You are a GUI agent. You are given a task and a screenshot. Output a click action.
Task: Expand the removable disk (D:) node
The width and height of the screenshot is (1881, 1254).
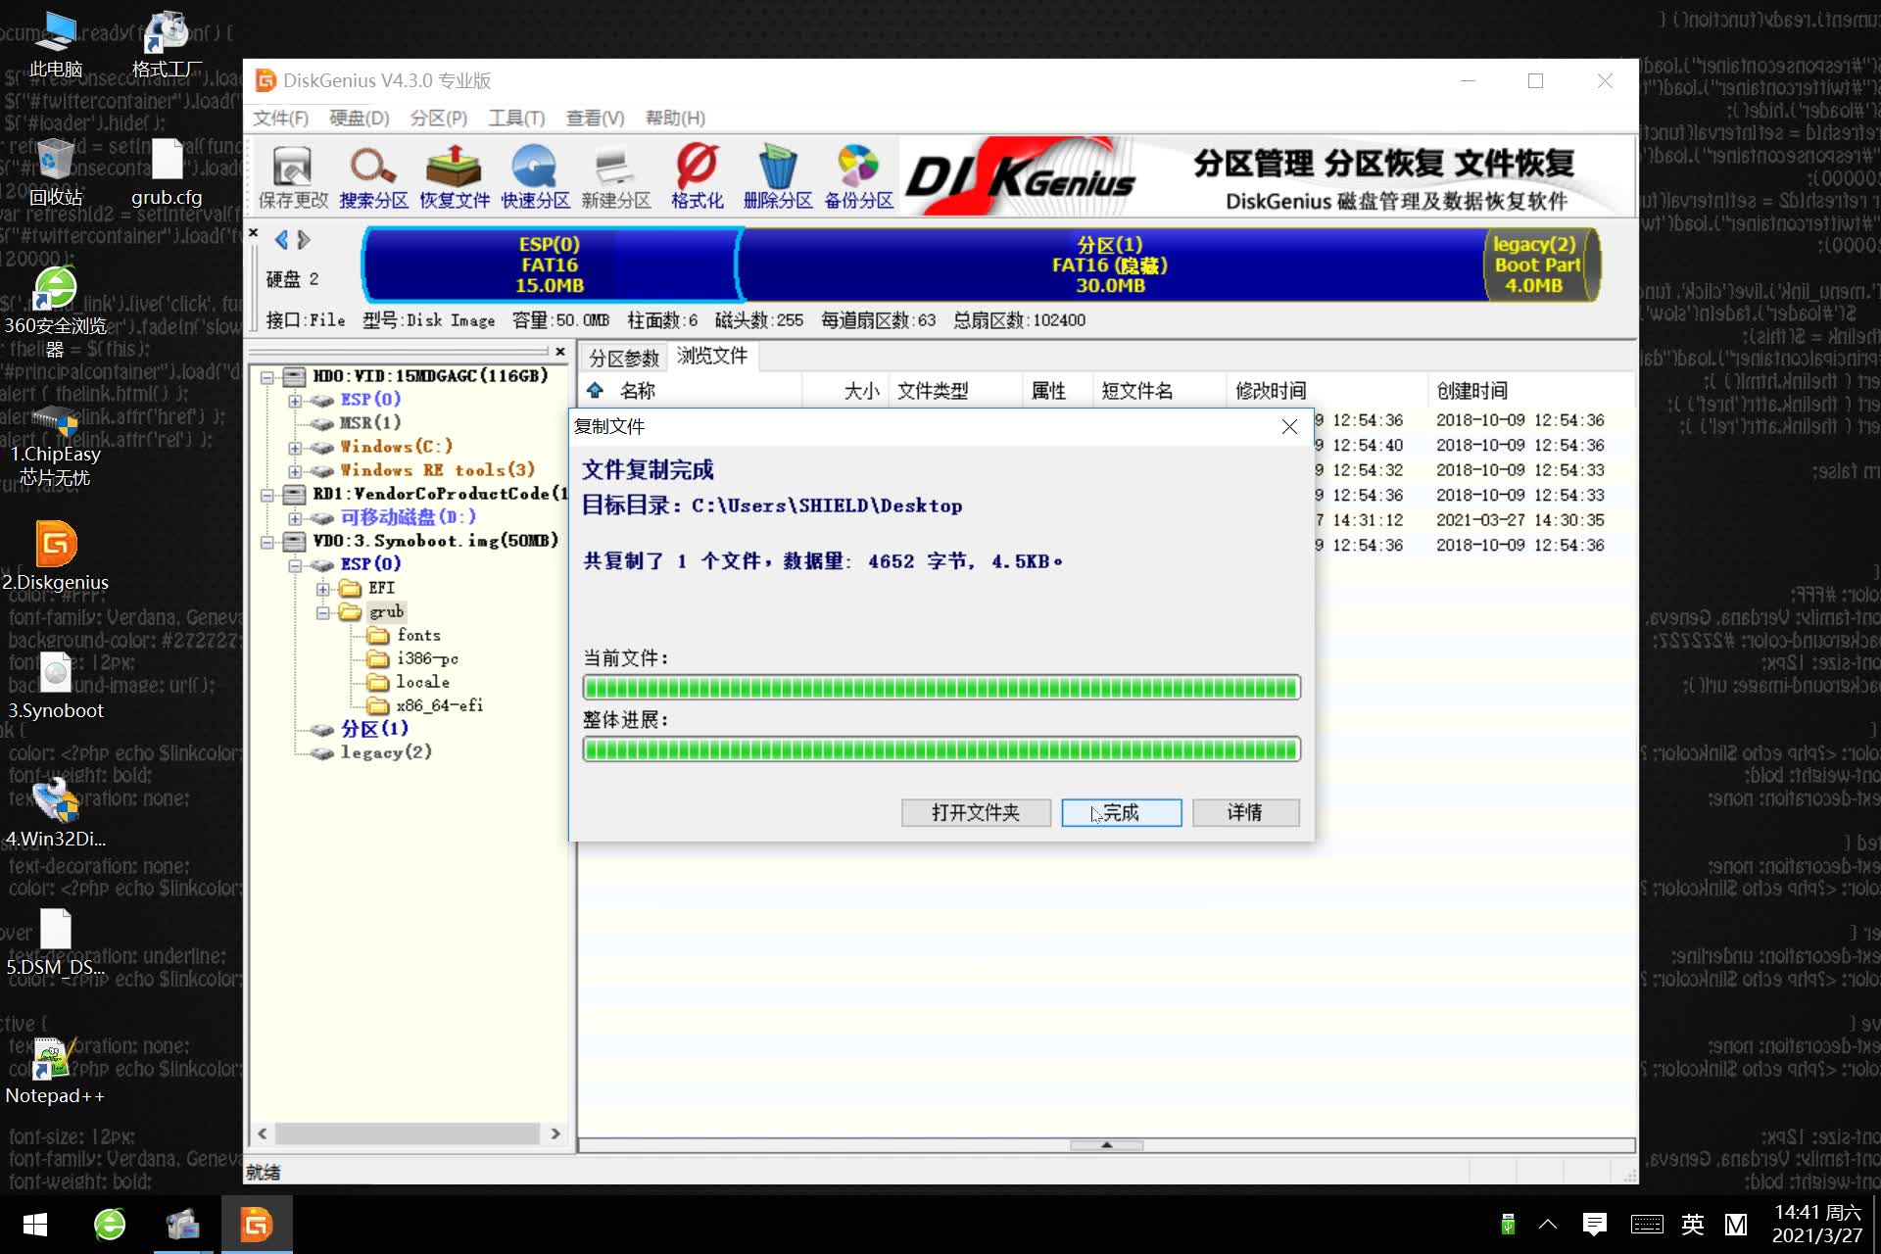(x=295, y=517)
